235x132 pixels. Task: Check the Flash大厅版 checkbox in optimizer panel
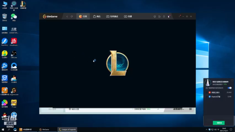click(207, 97)
